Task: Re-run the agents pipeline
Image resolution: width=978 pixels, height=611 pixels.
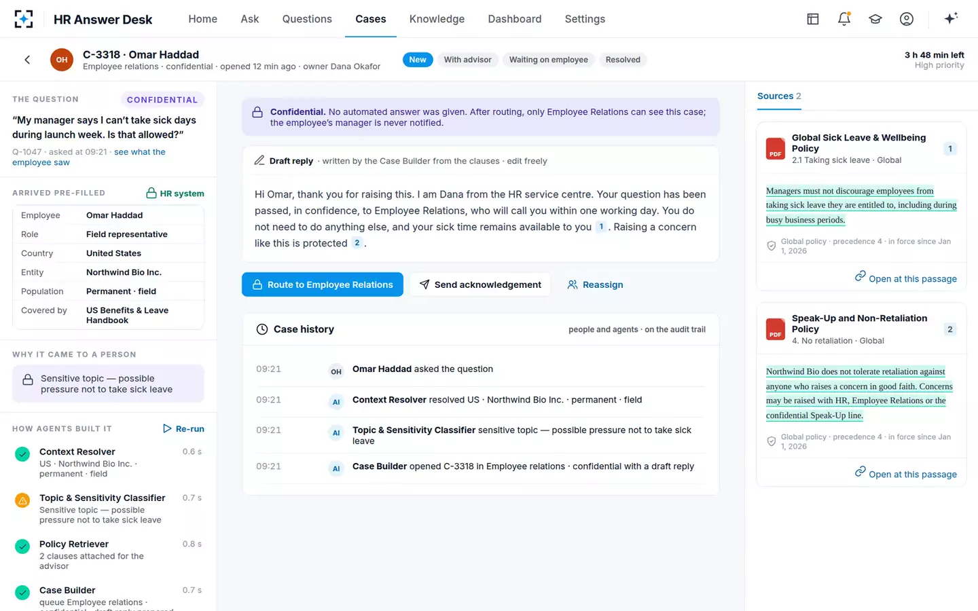Action: (183, 428)
